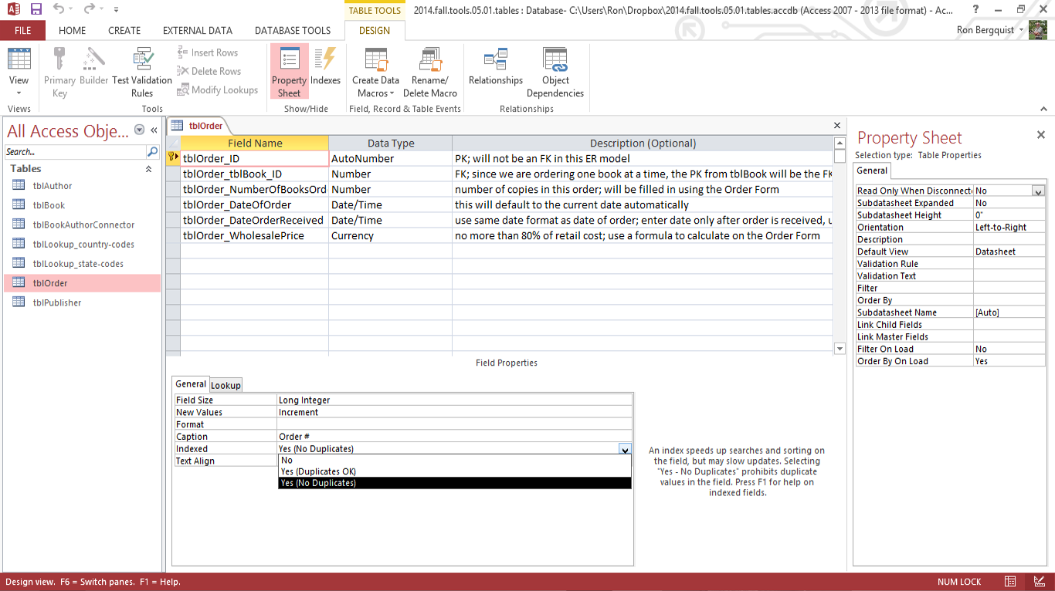Select 'Yes (Duplicates OK)' in Indexed list
Screen dimensions: 1055x591
click(318, 471)
